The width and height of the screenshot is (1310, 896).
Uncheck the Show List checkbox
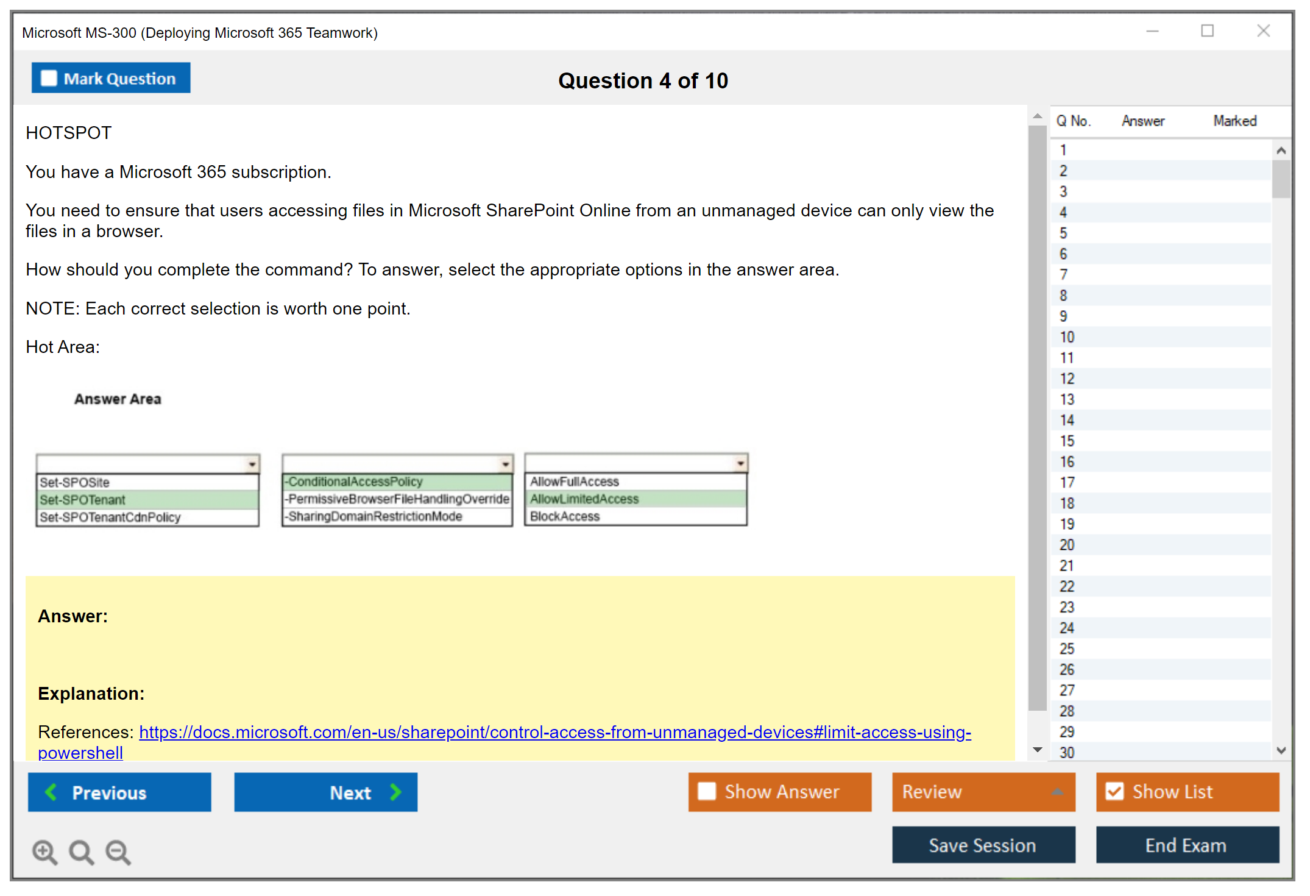click(1114, 791)
